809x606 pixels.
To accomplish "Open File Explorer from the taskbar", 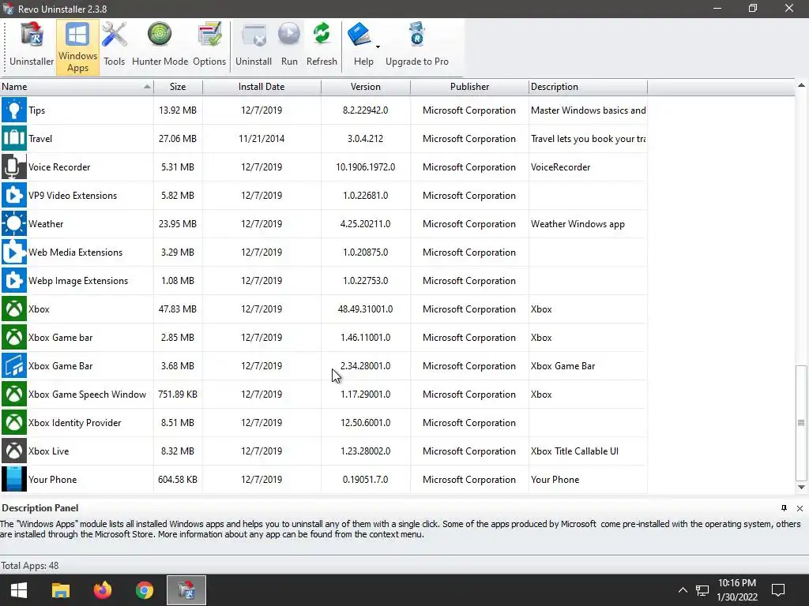I will click(x=60, y=590).
